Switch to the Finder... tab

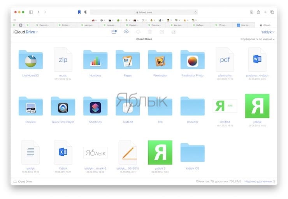point(64,25)
